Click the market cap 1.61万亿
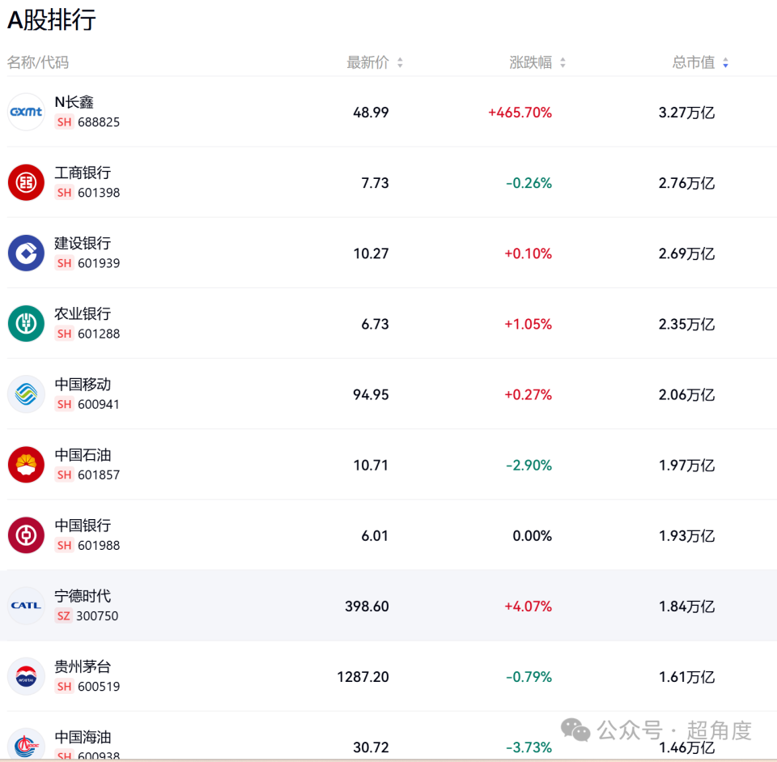The height and width of the screenshot is (762, 777). pos(687,677)
